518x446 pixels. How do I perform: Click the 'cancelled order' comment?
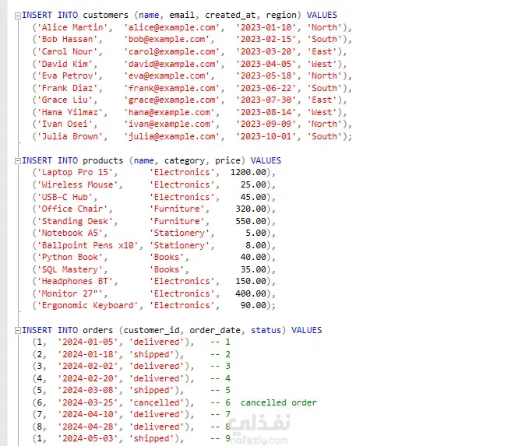(x=279, y=402)
